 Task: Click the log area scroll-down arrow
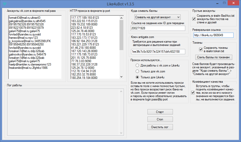pyautogui.click(x=121, y=133)
